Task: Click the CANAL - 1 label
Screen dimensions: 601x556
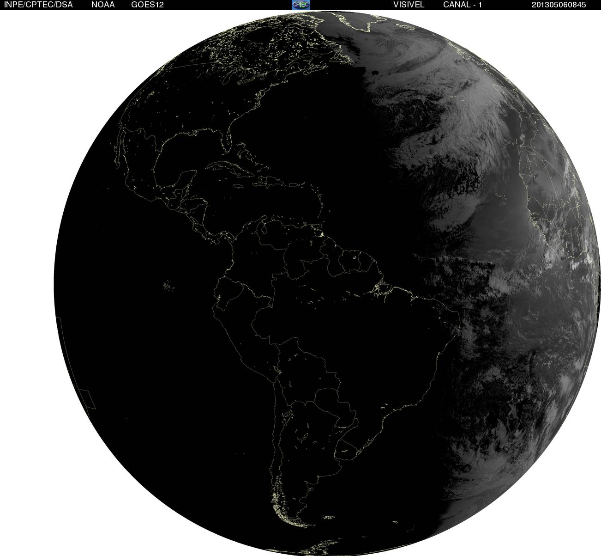Action: point(463,5)
